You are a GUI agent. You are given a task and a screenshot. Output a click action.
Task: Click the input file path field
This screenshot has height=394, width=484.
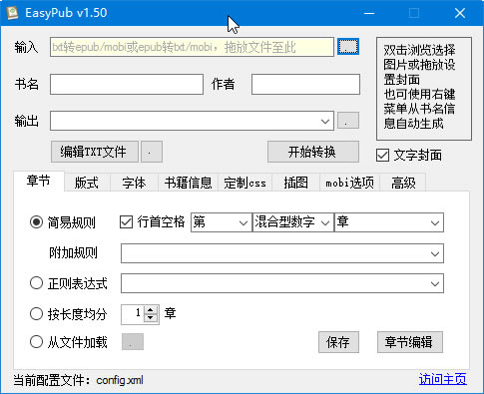point(192,47)
